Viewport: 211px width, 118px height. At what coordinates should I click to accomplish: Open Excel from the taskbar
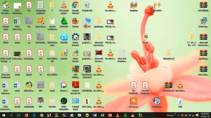click(x=102, y=115)
